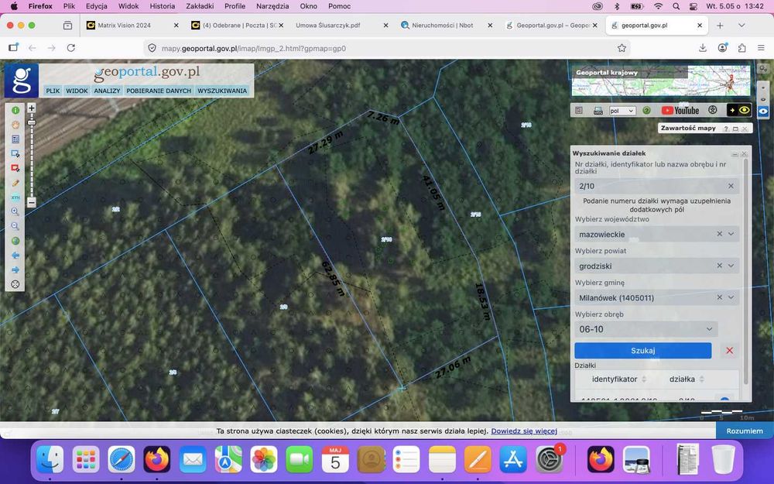Go to previous map view arrow

click(x=15, y=256)
